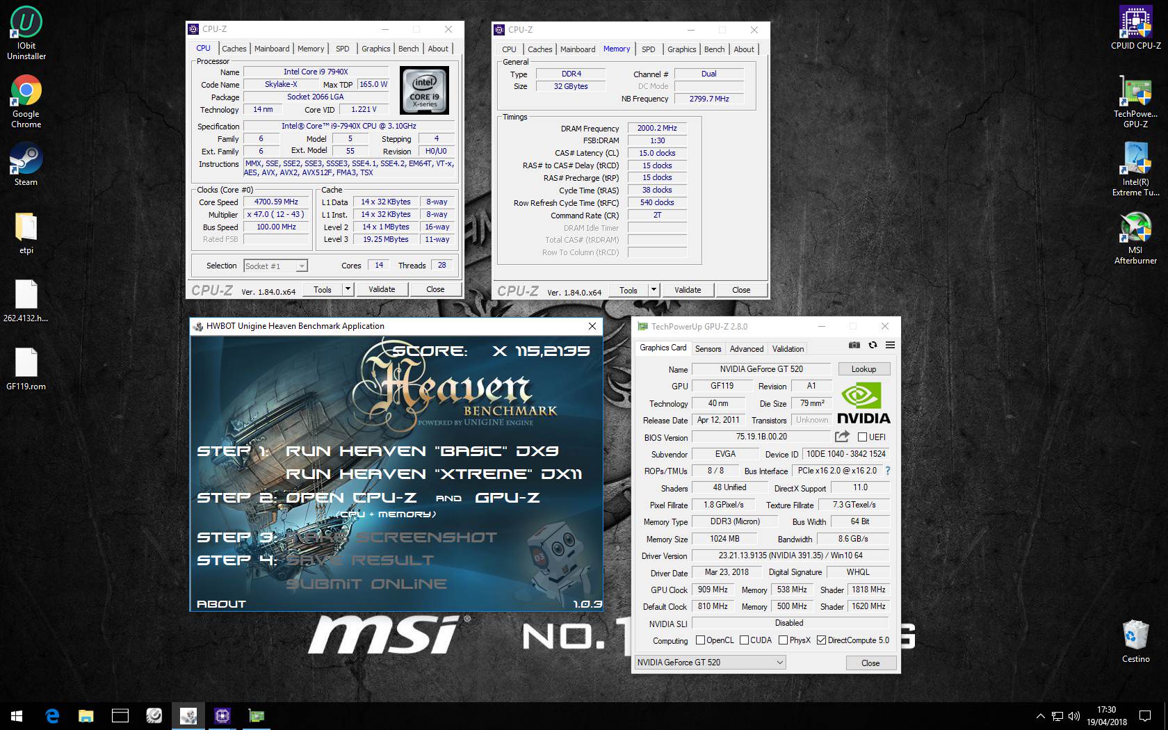Switch to the GPU-Z taskbar icon
Viewport: 1168px width, 730px height.
pos(257,715)
